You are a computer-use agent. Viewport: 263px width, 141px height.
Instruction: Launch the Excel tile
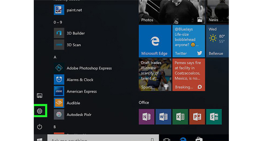(180, 117)
